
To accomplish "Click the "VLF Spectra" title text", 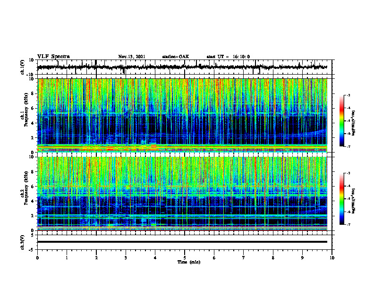I will pyautogui.click(x=53, y=57).
